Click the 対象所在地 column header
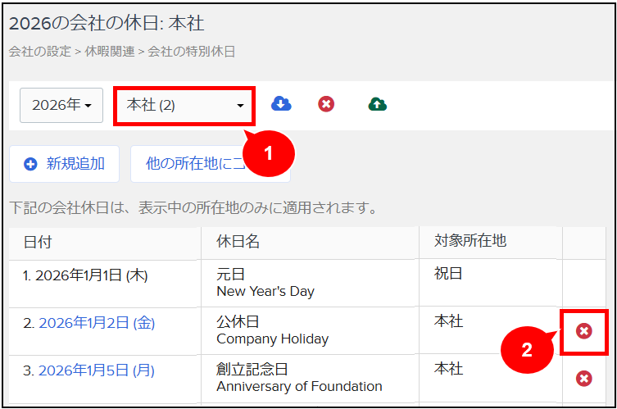This screenshot has width=617, height=409. point(470,241)
